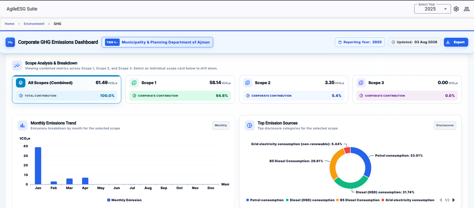Navigate to Environment breadcrumb

coord(34,24)
